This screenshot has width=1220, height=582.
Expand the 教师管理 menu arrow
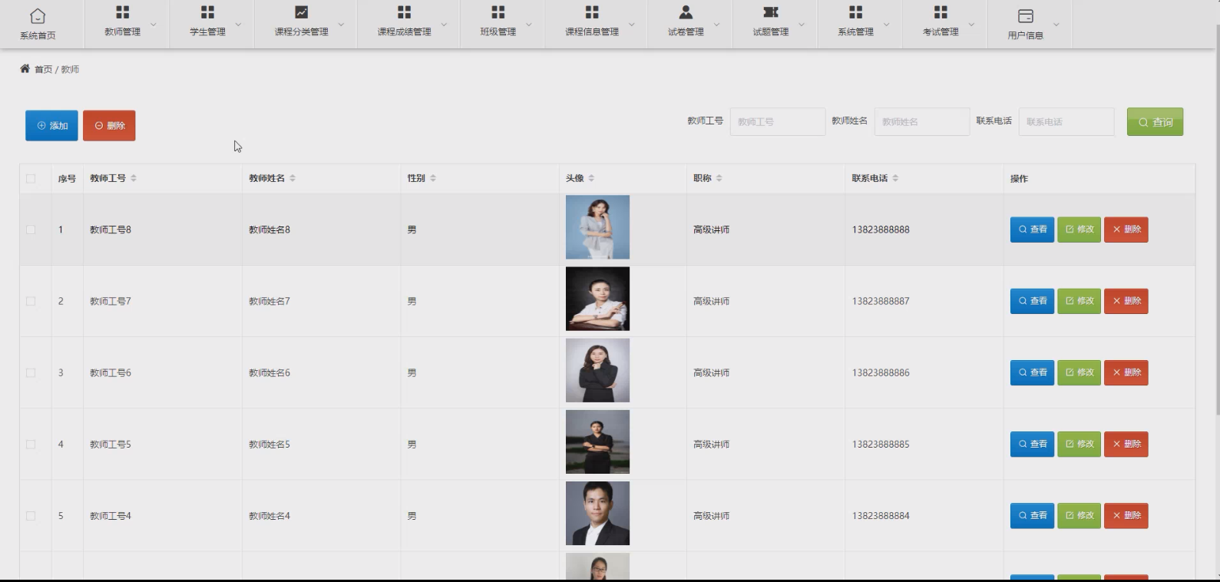(154, 25)
